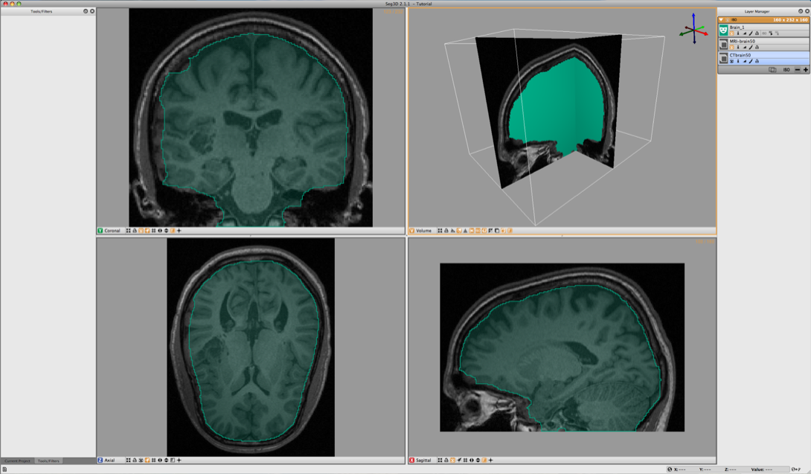Click duplicate layer icon in Layer Manager footer

point(772,69)
